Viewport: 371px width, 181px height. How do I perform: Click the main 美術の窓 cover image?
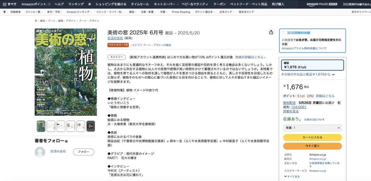tap(66, 72)
